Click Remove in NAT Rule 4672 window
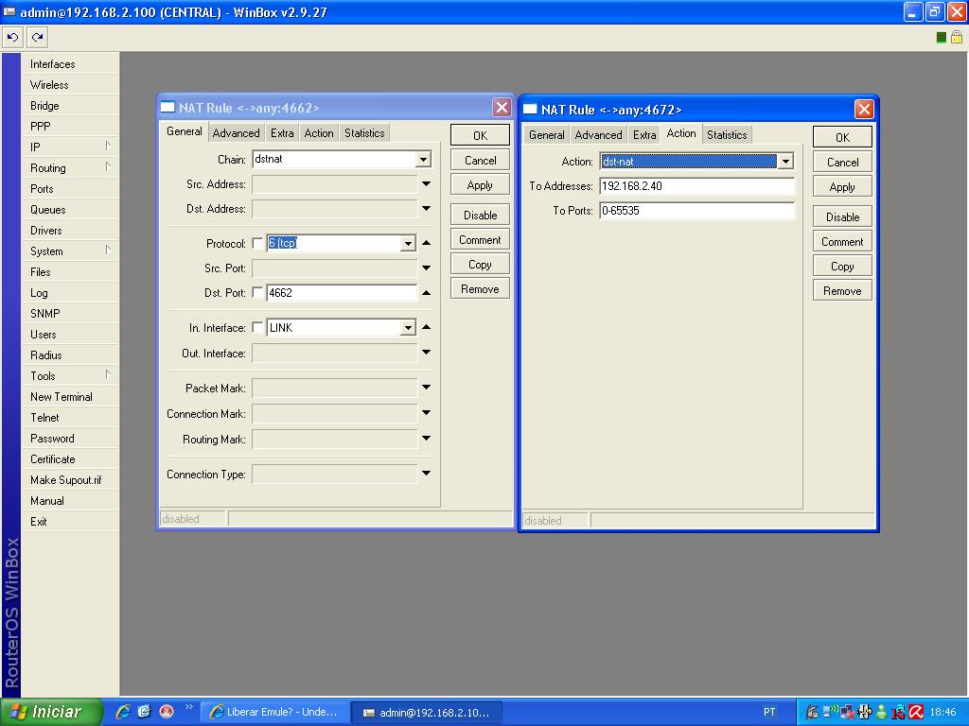 [842, 291]
